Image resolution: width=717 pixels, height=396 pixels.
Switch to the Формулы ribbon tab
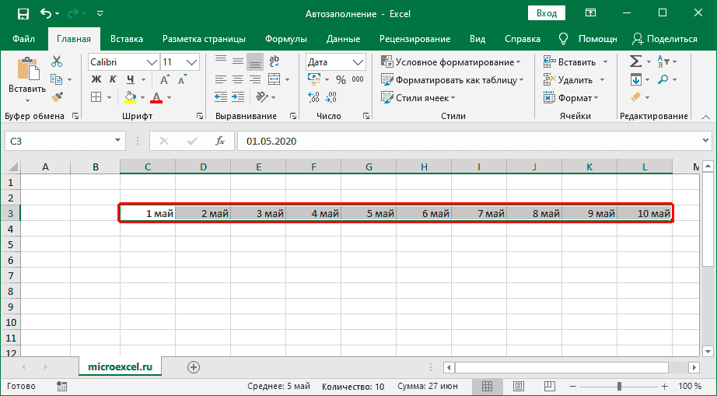pyautogui.click(x=285, y=39)
